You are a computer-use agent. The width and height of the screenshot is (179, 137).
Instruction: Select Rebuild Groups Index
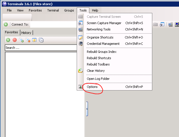coord(115,52)
